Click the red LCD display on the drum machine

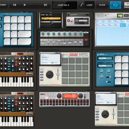point(70,96)
